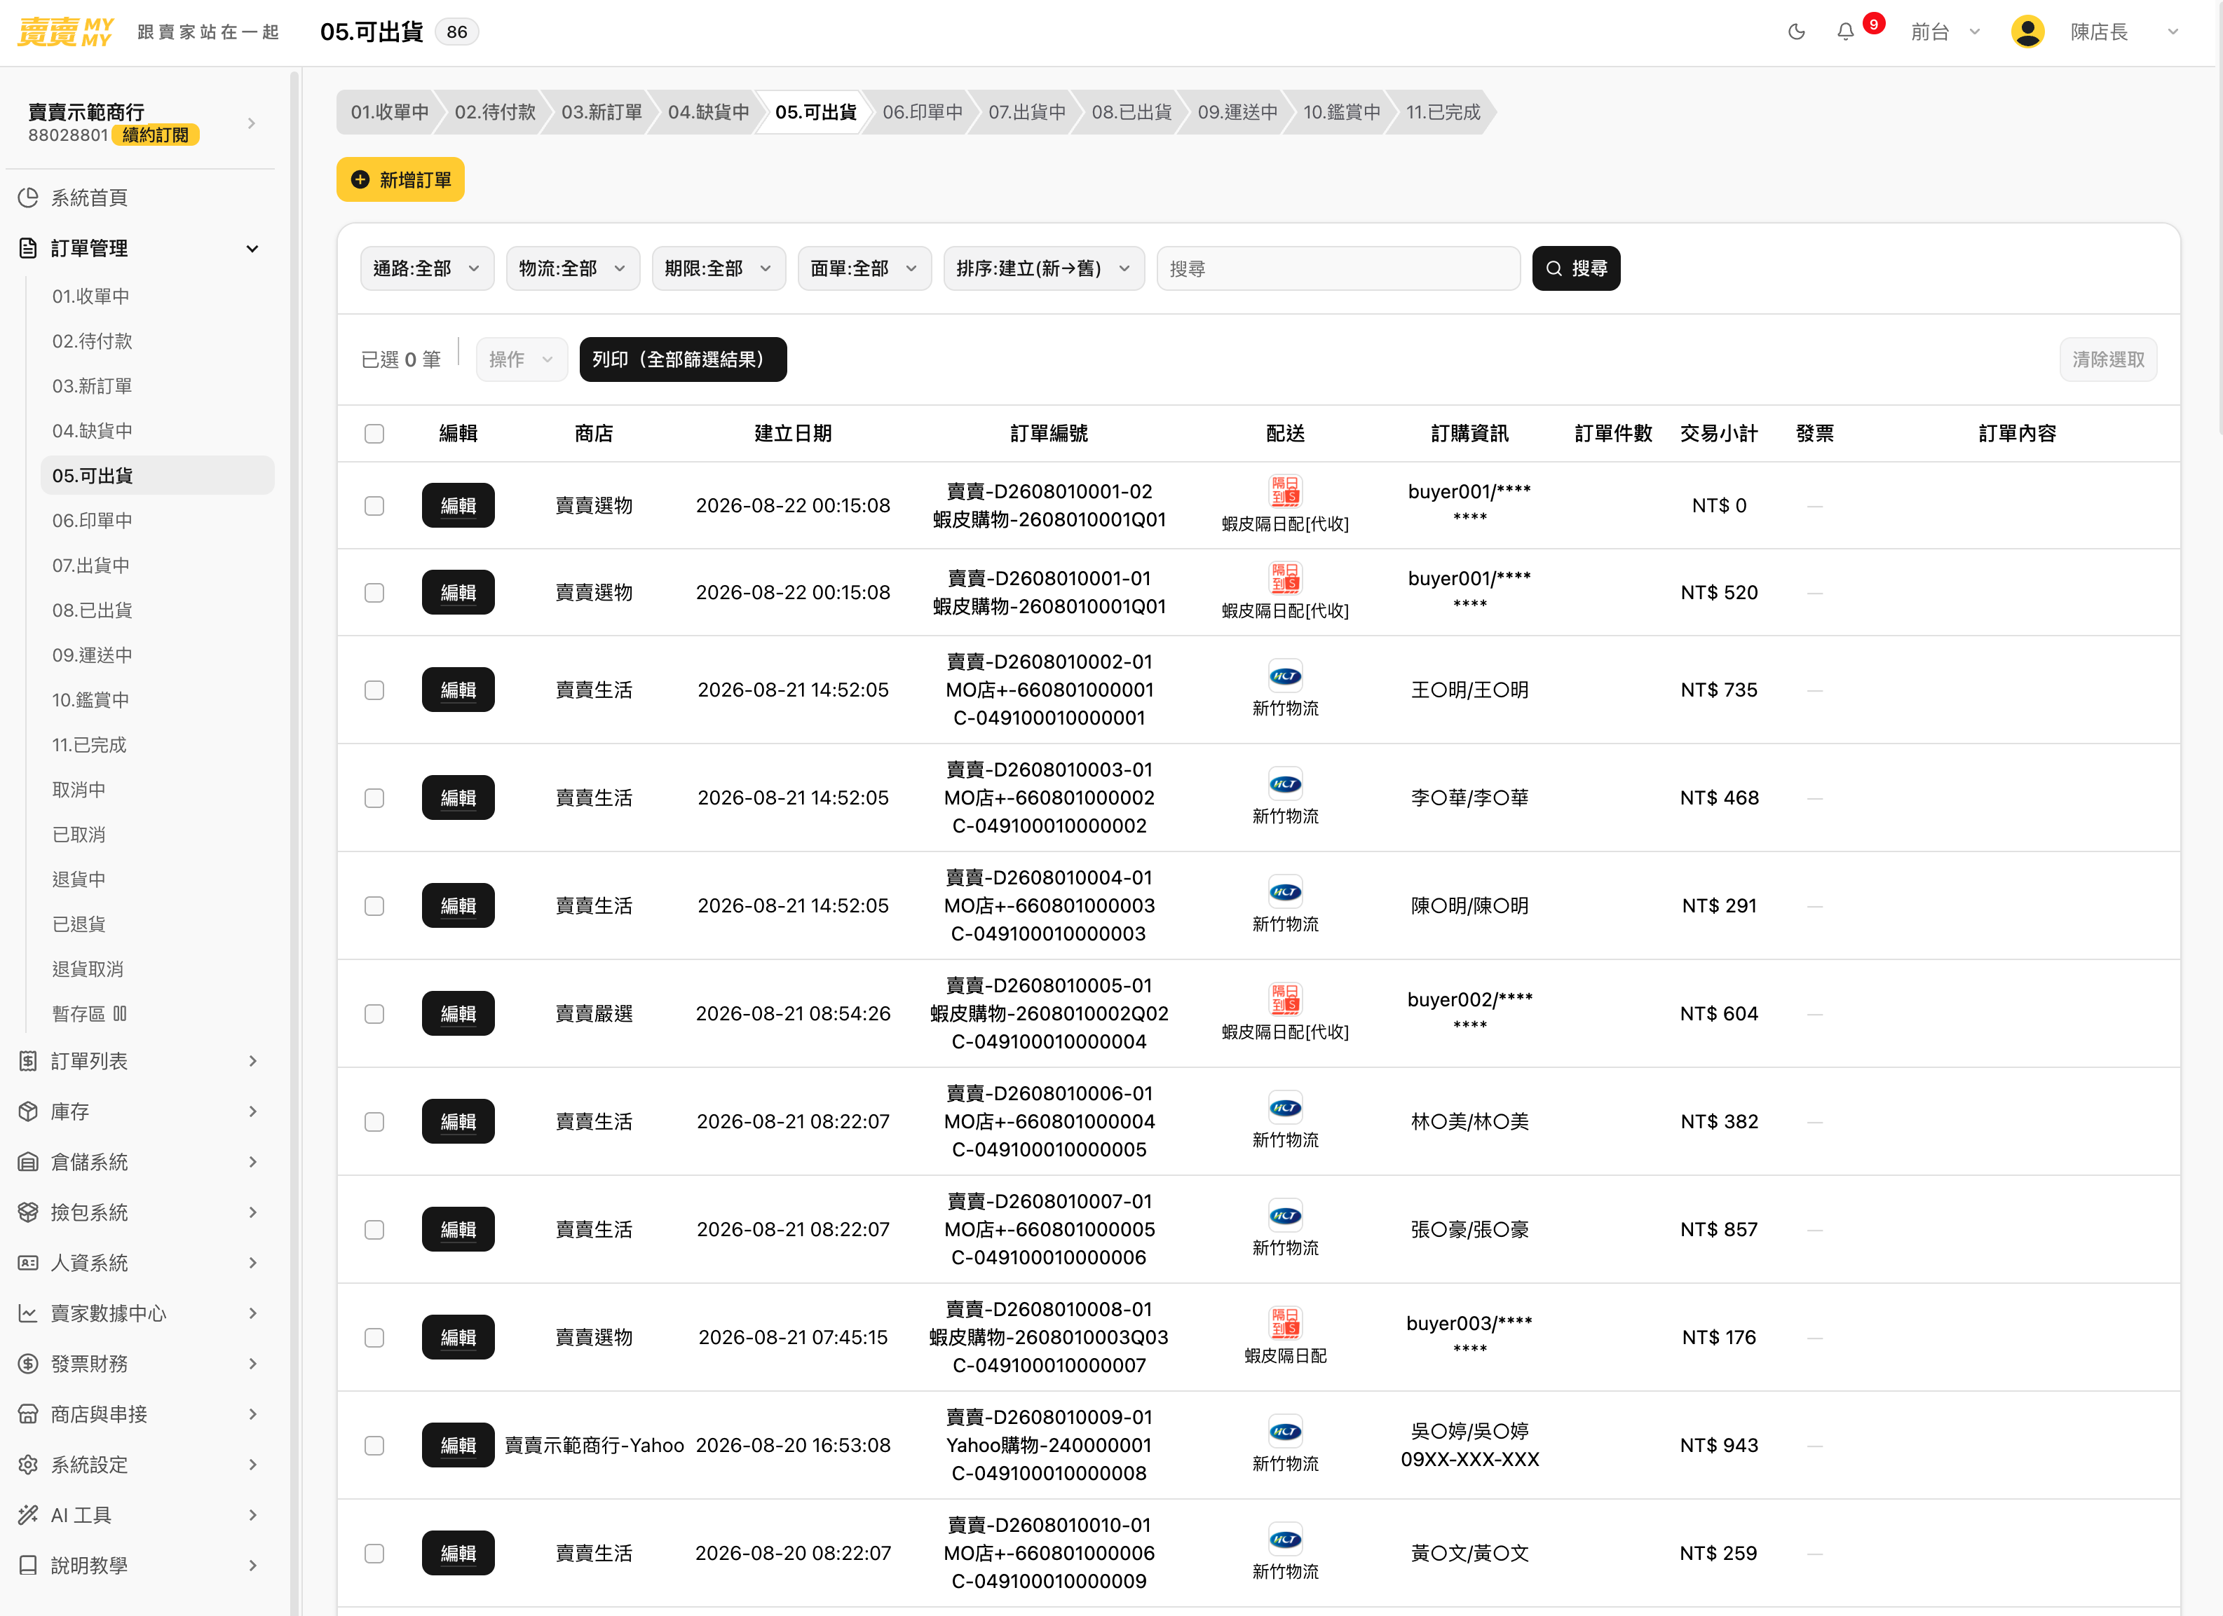Image resolution: width=2223 pixels, height=1616 pixels.
Task: Click the 人資系統 ID card icon
Action: click(x=29, y=1264)
